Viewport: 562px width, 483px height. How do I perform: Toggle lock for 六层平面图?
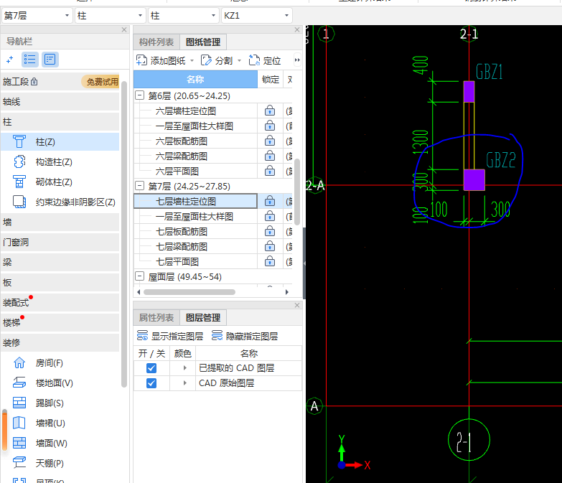pyautogui.click(x=270, y=171)
